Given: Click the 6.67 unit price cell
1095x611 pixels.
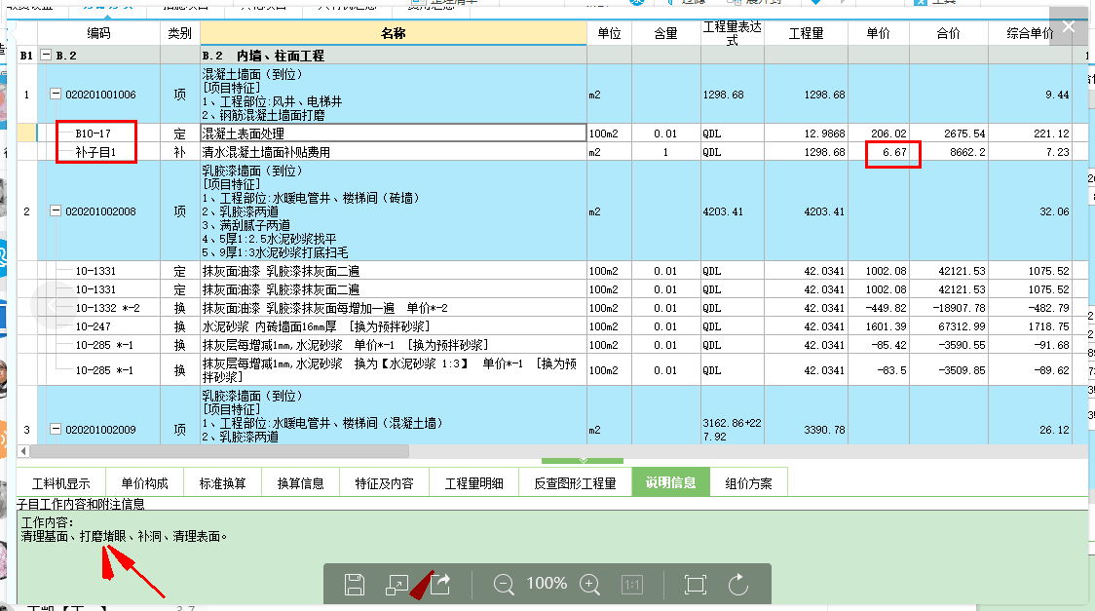Looking at the screenshot, I should (x=879, y=152).
